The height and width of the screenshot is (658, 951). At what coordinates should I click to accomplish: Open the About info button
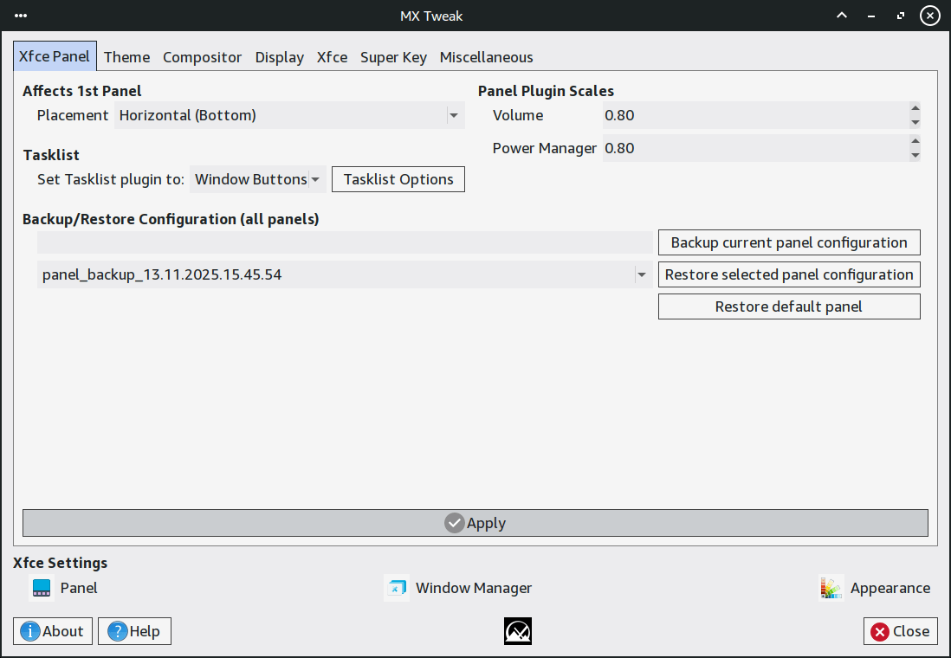click(x=52, y=631)
